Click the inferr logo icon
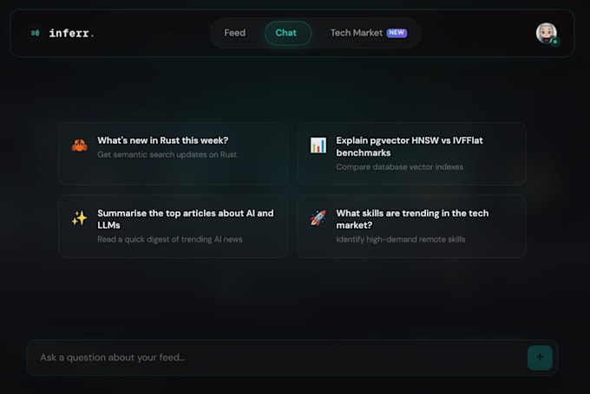Viewport: 590px width, 394px height. pos(35,33)
